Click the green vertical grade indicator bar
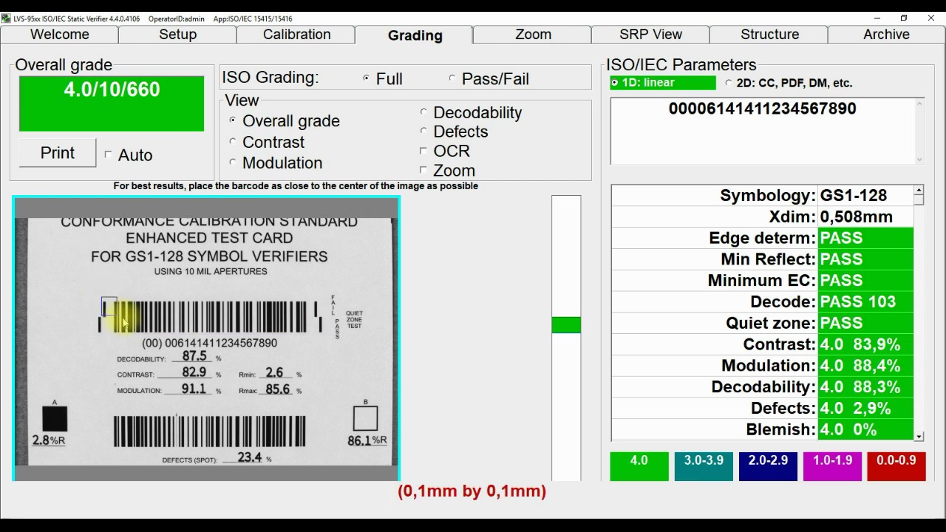946x532 pixels. click(566, 325)
